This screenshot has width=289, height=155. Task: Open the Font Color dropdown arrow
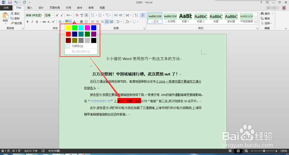[x=77, y=22]
